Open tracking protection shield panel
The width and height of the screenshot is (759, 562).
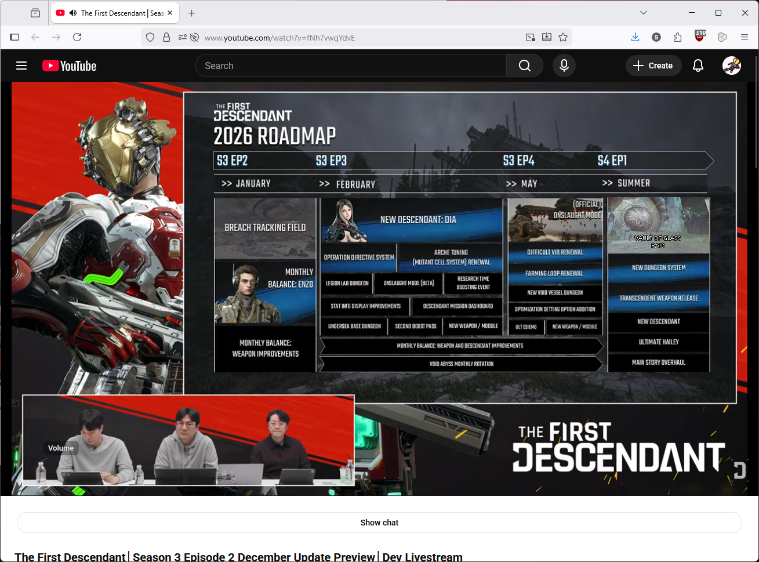(150, 37)
